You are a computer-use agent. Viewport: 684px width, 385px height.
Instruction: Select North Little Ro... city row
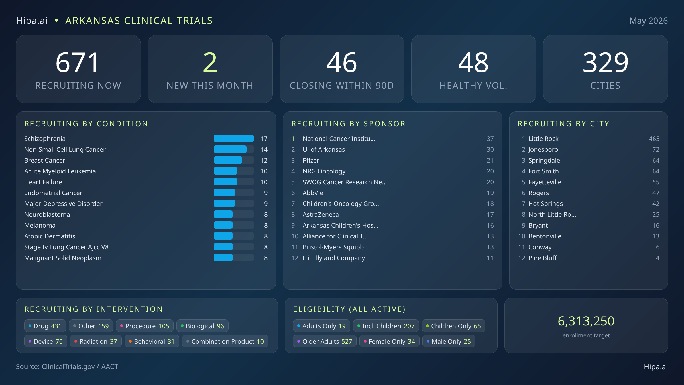(589, 214)
